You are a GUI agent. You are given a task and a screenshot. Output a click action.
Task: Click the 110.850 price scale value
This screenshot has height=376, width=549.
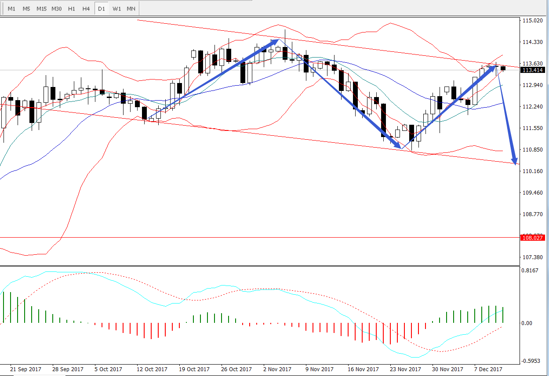(x=532, y=150)
